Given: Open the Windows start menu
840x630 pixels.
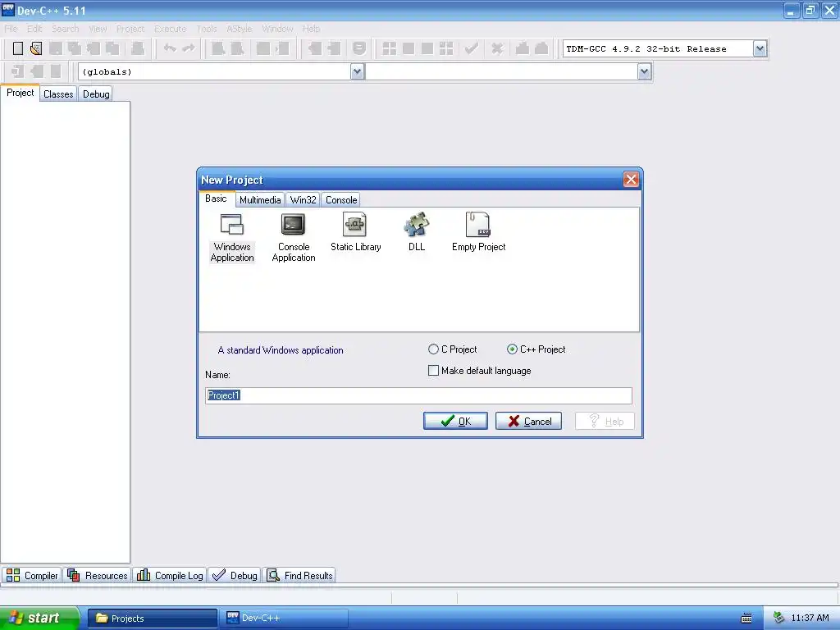Looking at the screenshot, I should pyautogui.click(x=39, y=618).
